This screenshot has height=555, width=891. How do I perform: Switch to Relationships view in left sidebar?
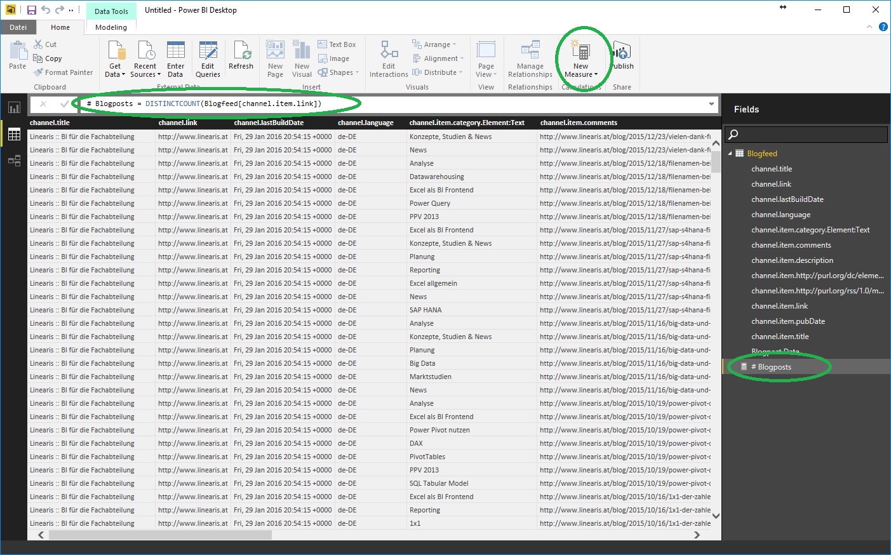[x=14, y=161]
